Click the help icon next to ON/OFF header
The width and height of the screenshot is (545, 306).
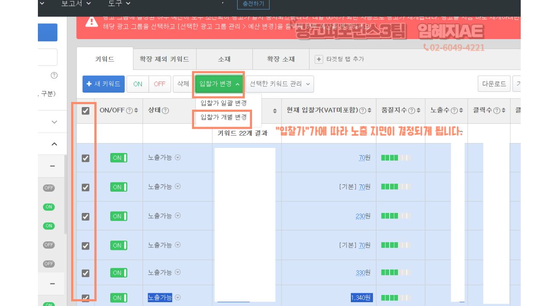tap(129, 110)
